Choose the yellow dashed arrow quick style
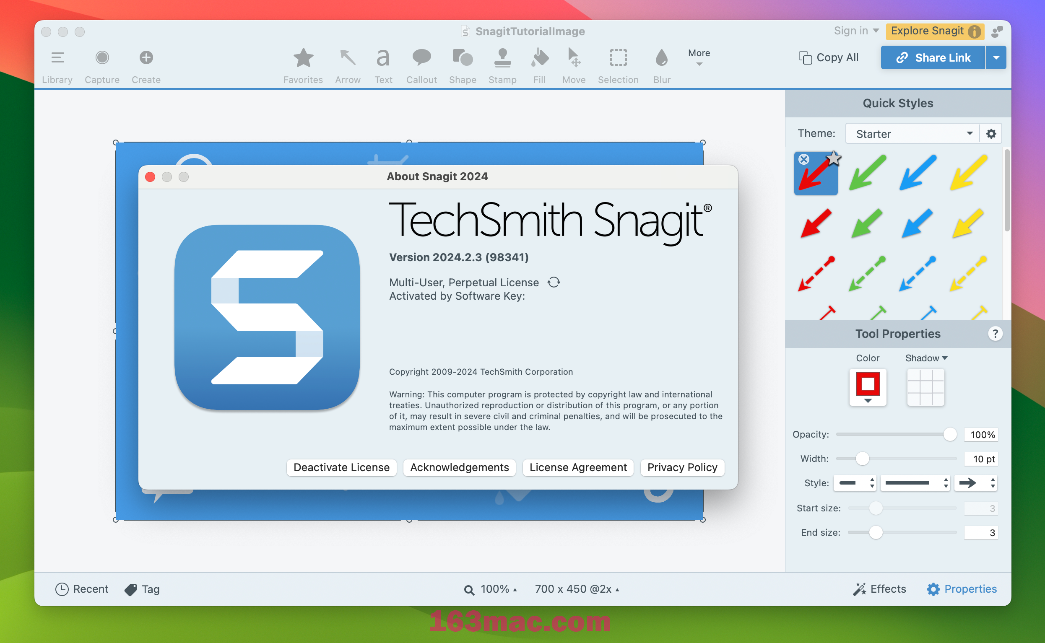 tap(967, 273)
